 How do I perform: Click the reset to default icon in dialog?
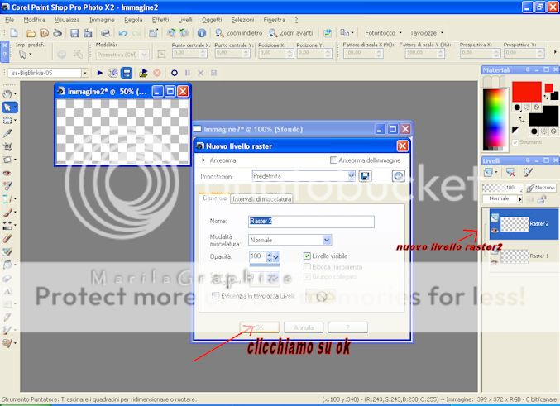(x=398, y=176)
